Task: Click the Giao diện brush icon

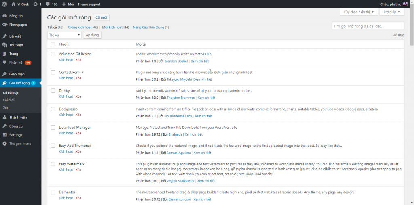Action: 4,74
